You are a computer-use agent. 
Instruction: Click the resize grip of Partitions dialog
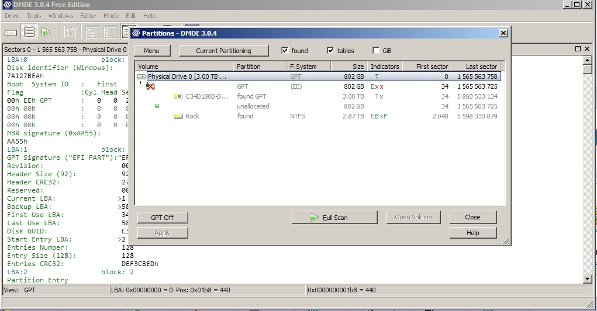click(x=506, y=241)
